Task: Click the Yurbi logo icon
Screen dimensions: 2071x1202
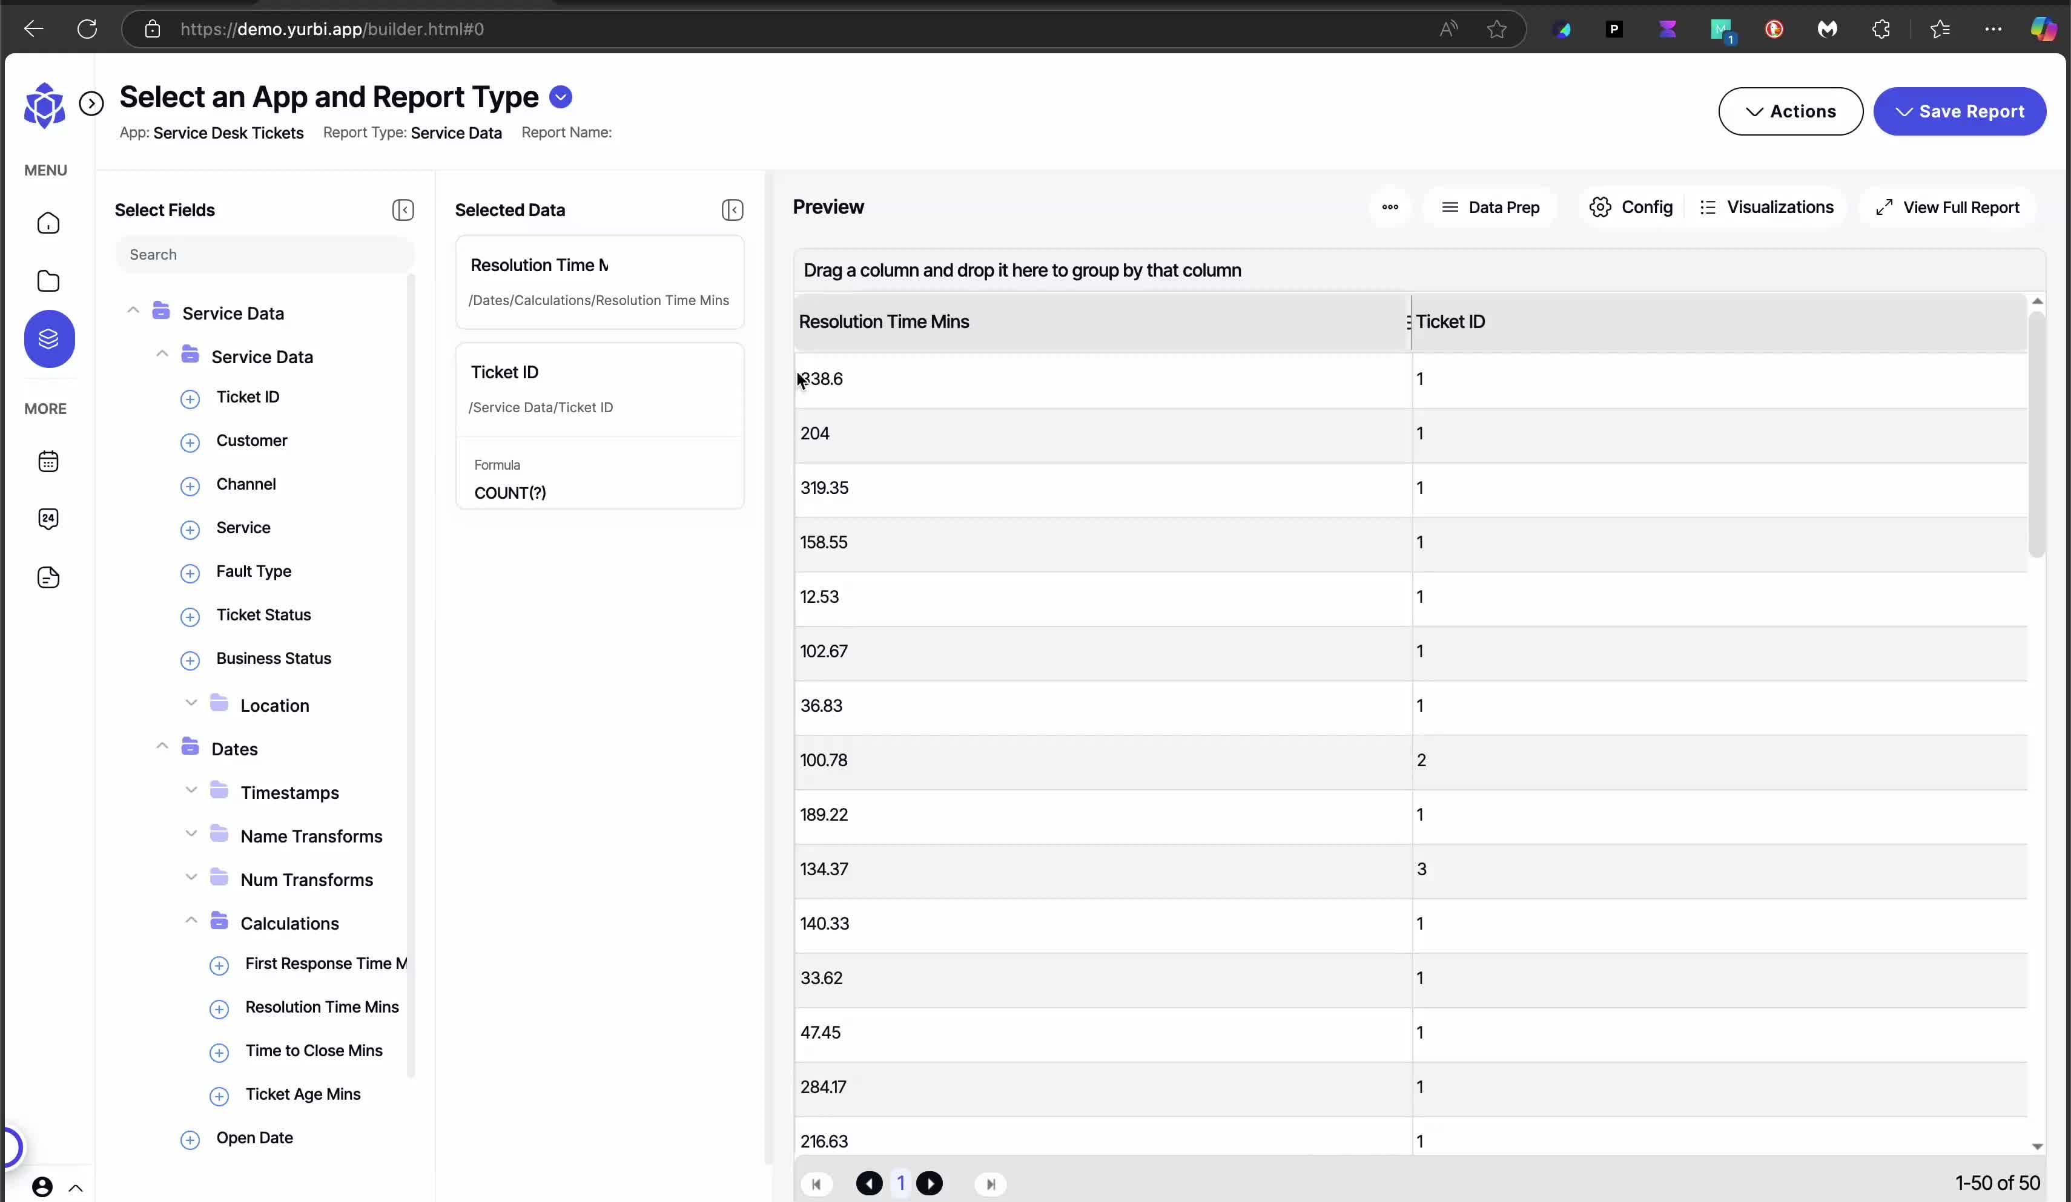Action: tap(44, 105)
